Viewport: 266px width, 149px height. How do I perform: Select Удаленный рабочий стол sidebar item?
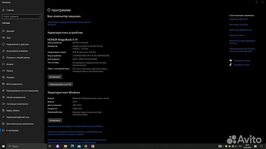coord(17,117)
